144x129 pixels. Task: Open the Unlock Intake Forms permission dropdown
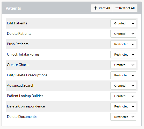tap(123, 55)
